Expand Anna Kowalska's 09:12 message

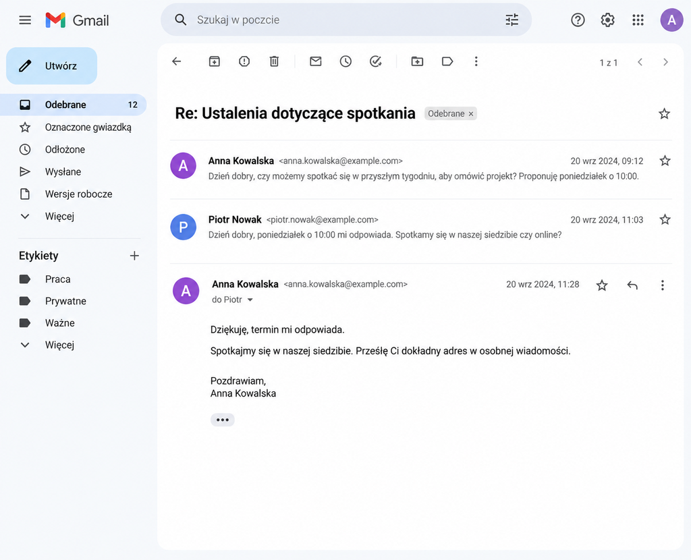point(421,168)
